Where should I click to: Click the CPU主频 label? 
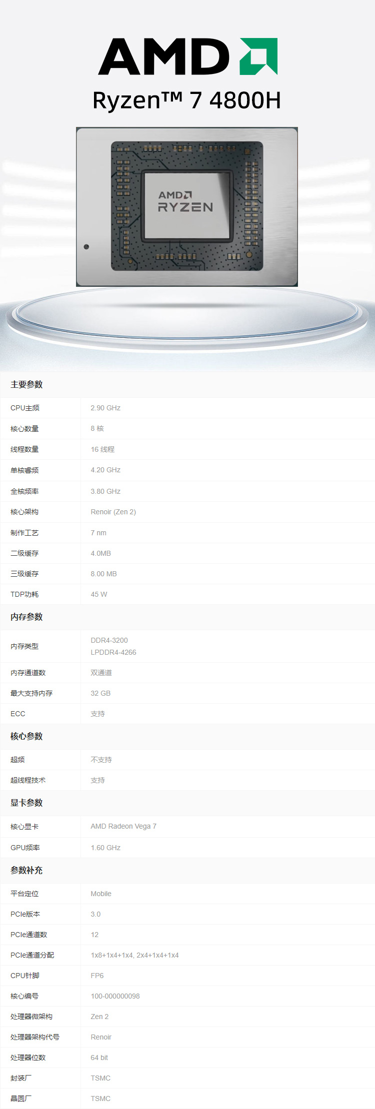25,408
